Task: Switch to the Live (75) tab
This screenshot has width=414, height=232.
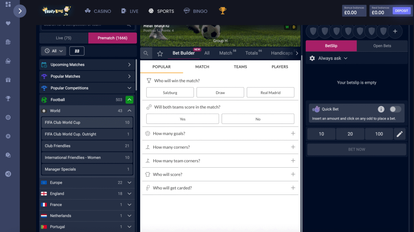Action: (x=64, y=38)
